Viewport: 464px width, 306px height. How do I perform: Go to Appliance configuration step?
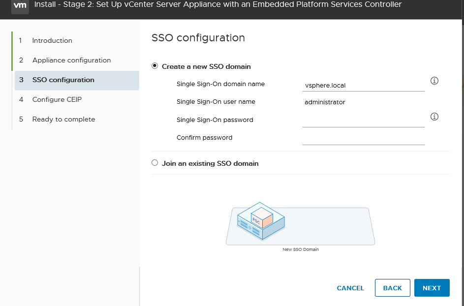click(x=72, y=60)
